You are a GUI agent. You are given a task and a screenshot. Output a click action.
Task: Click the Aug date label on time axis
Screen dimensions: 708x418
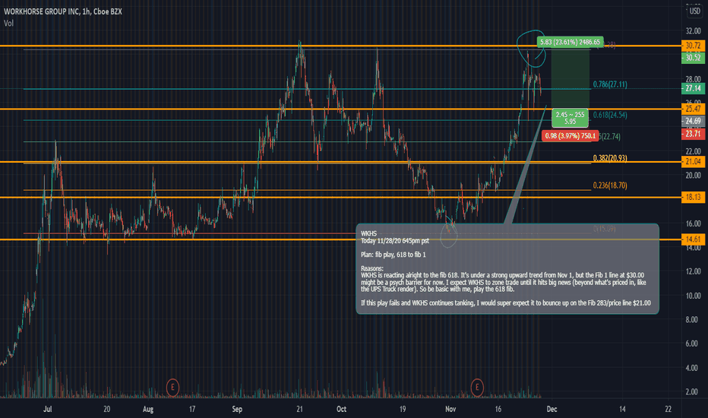point(147,409)
